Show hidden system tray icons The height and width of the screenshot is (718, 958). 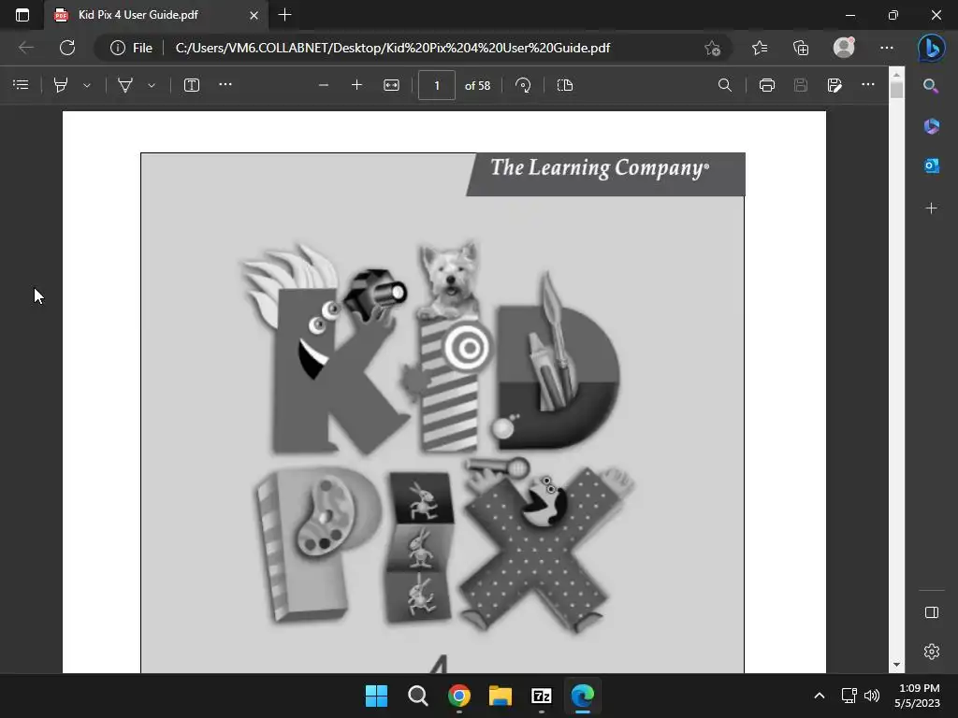click(820, 696)
